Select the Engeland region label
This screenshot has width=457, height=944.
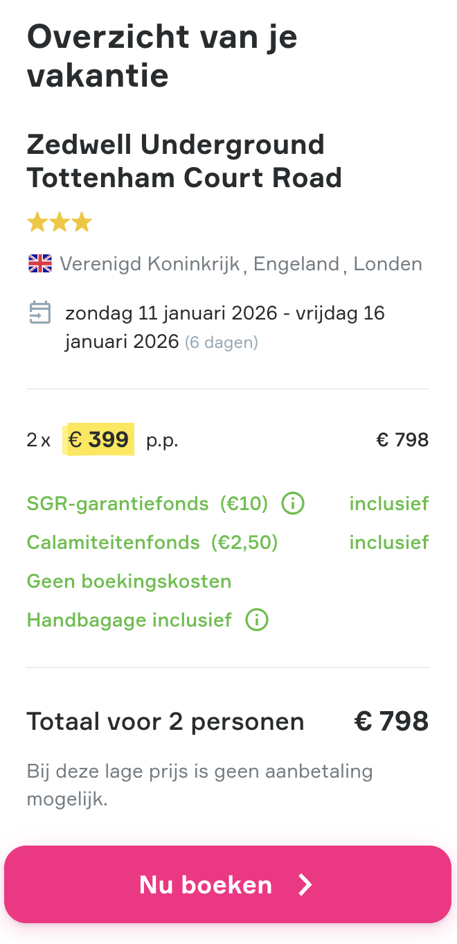pos(296,263)
